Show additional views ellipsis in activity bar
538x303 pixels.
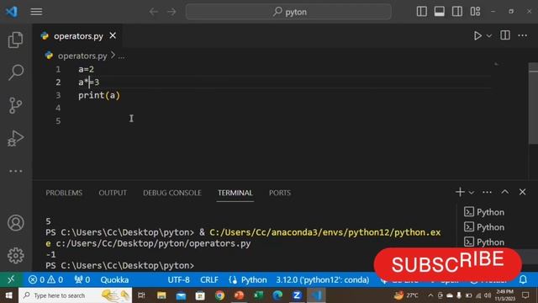click(x=16, y=171)
